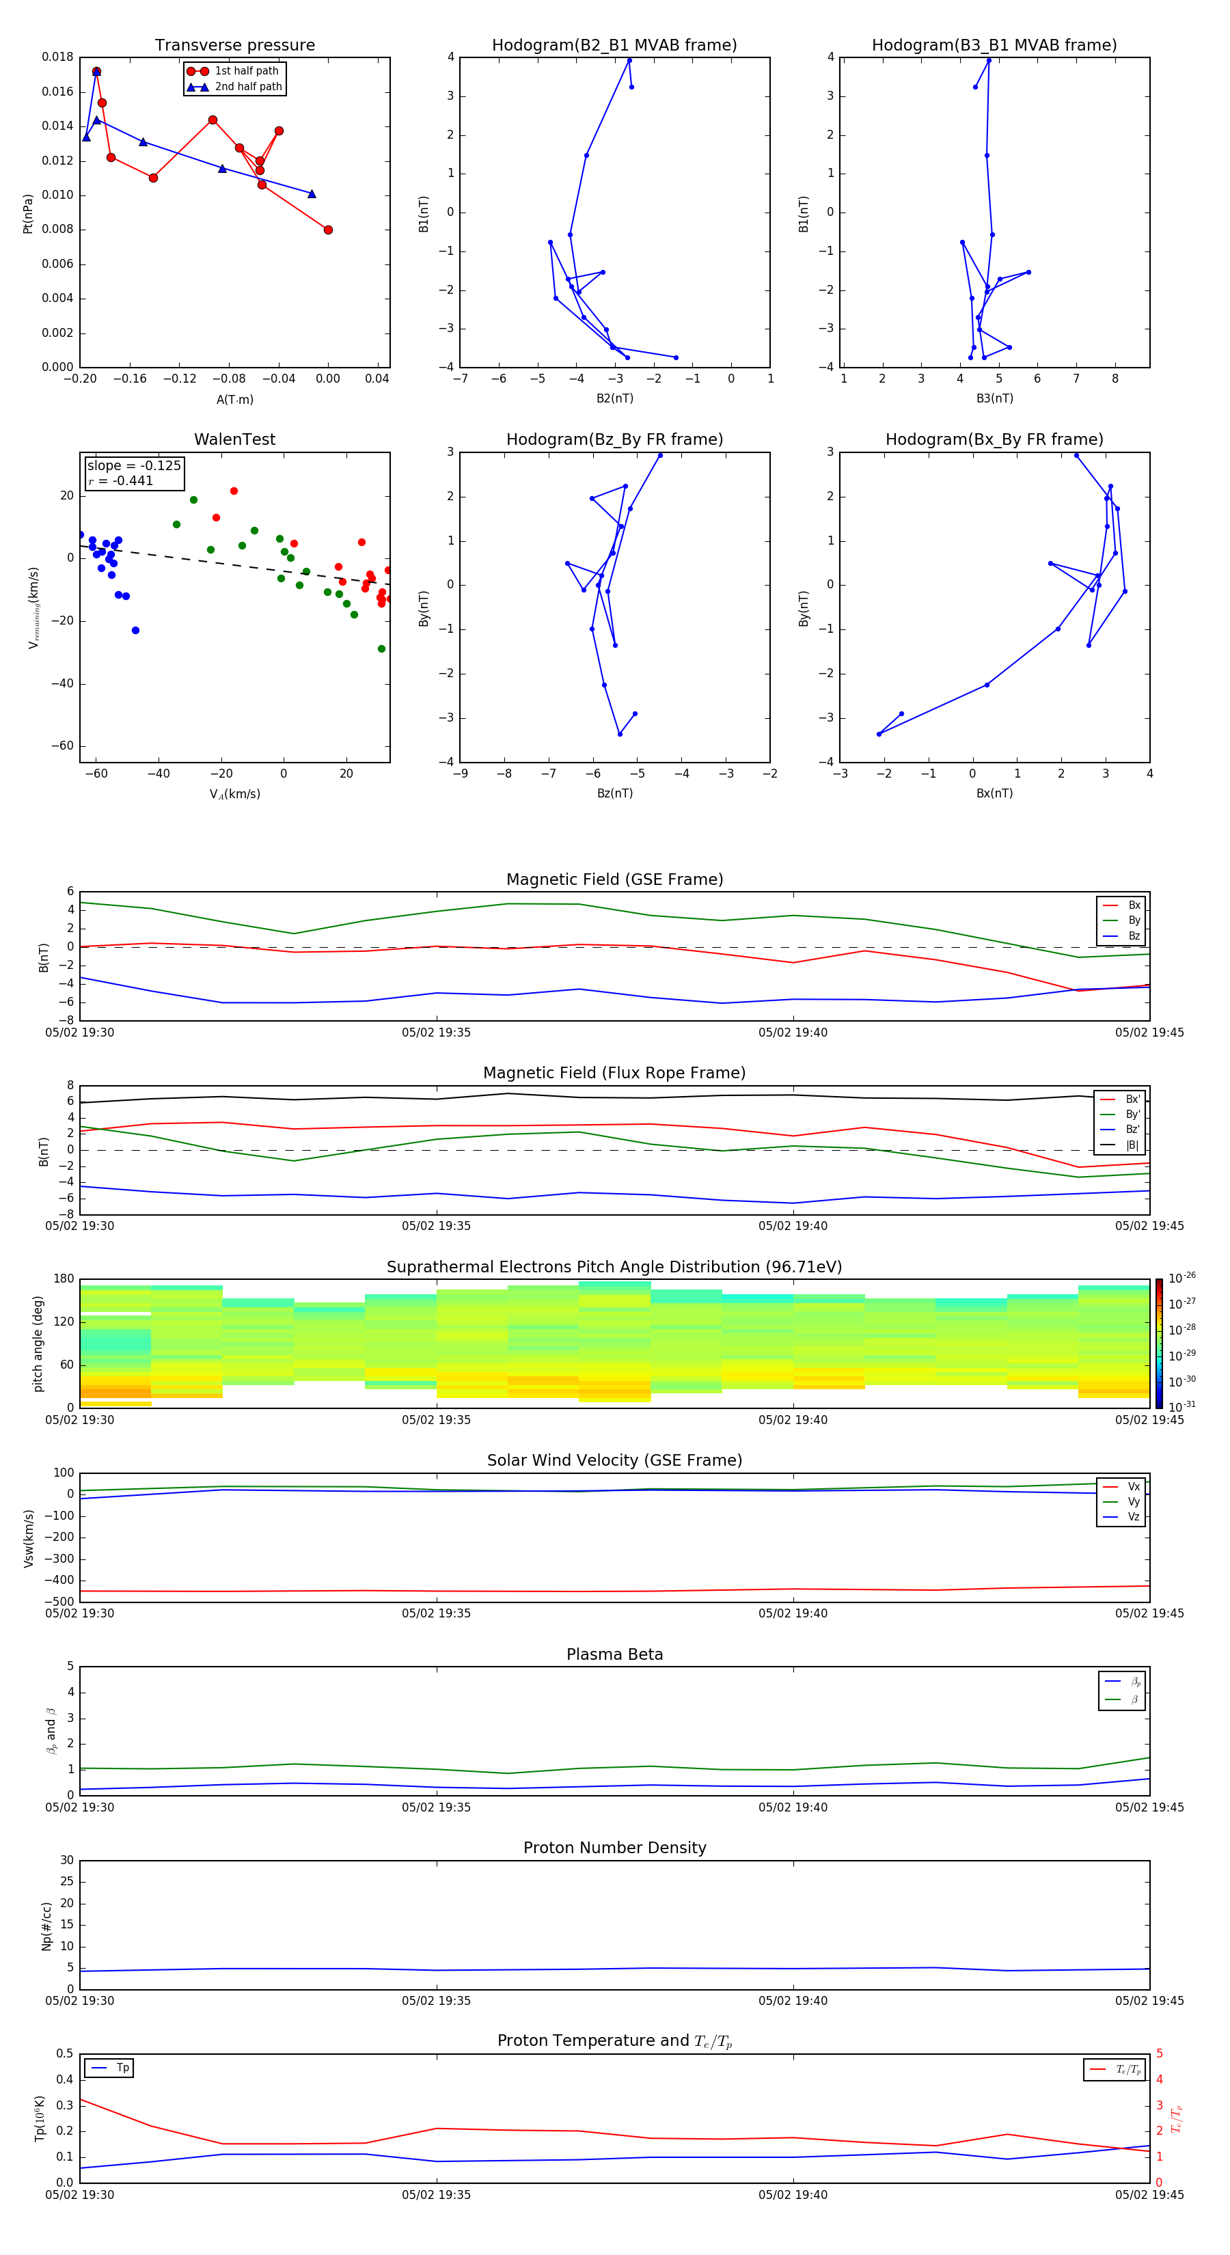This screenshot has width=1230, height=2255.
Task: Click the 'Tp' legend entry
Action: [x=109, y=2068]
